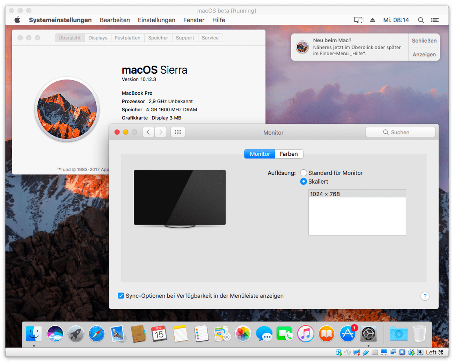Open Festplatten tab in About window
The height and width of the screenshot is (362, 454).
[127, 38]
